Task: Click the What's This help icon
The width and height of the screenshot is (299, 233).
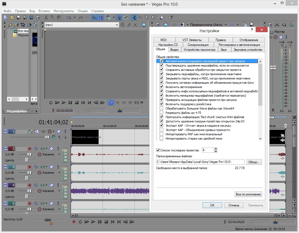Action: coord(170,17)
